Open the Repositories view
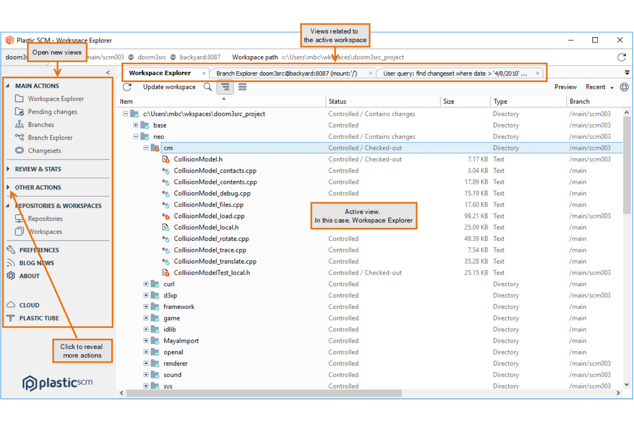 tap(45, 219)
